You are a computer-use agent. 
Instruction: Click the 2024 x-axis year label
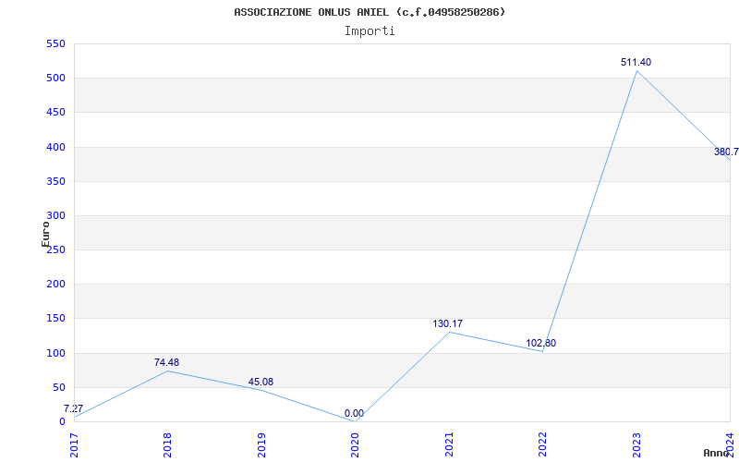[730, 444]
